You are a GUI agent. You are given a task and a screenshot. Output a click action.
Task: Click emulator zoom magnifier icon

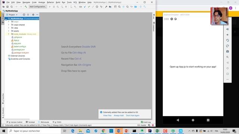point(227,57)
